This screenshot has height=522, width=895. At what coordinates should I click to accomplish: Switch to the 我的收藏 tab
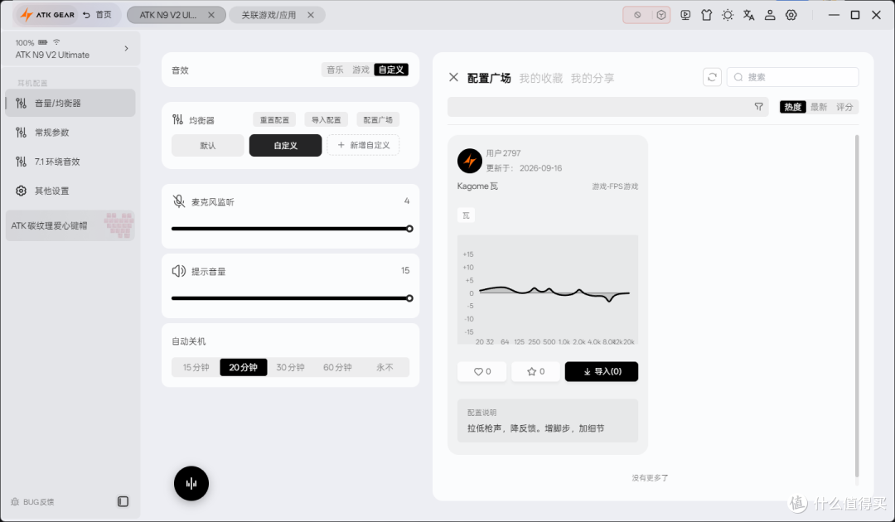540,78
